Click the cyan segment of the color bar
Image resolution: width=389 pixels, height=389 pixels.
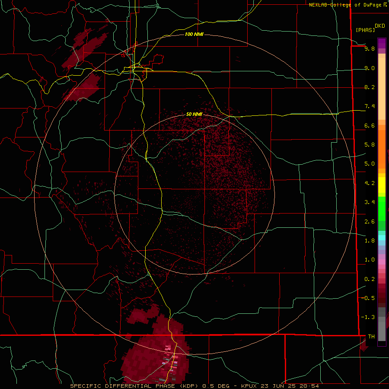(382, 238)
